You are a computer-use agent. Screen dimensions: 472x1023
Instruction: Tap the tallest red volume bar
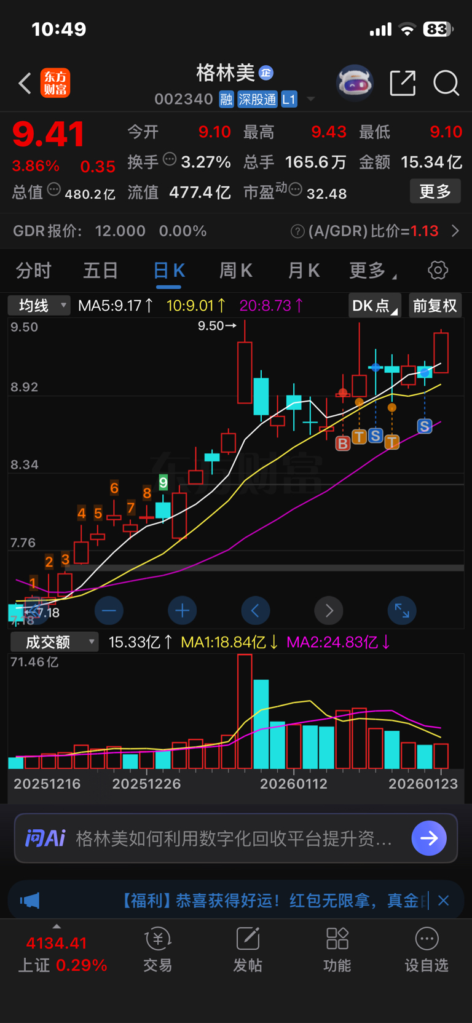(245, 712)
